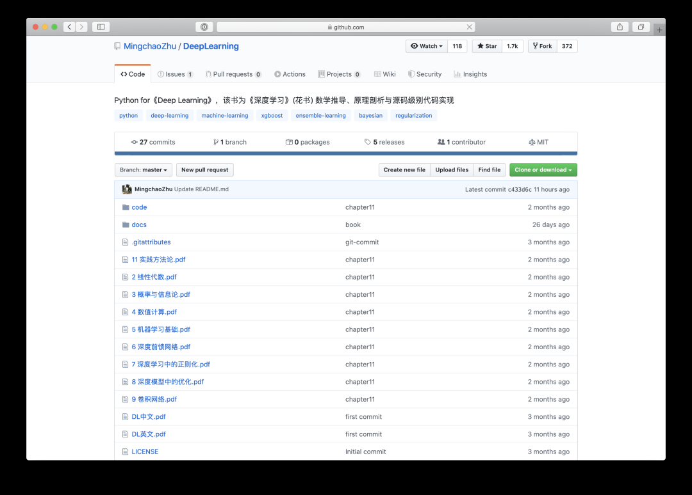Click the folder icon next to code
Image resolution: width=692 pixels, height=495 pixels.
pyautogui.click(x=126, y=207)
